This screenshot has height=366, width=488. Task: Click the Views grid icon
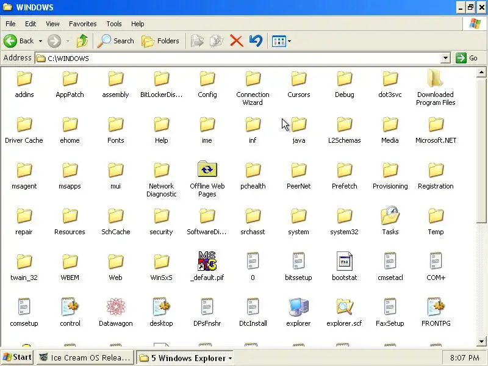[279, 41]
